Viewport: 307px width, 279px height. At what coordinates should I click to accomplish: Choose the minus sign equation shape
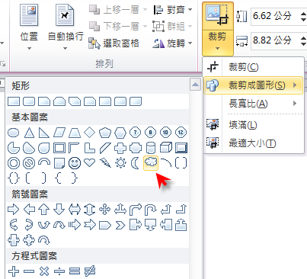pos(29,271)
